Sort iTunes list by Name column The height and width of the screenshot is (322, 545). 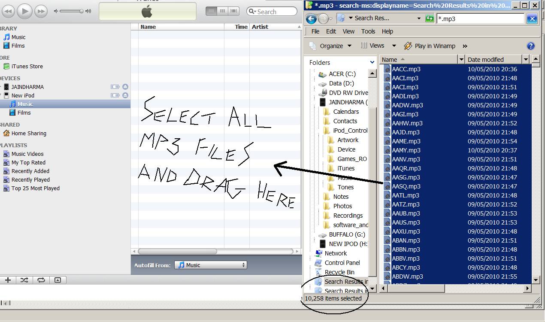coord(182,27)
